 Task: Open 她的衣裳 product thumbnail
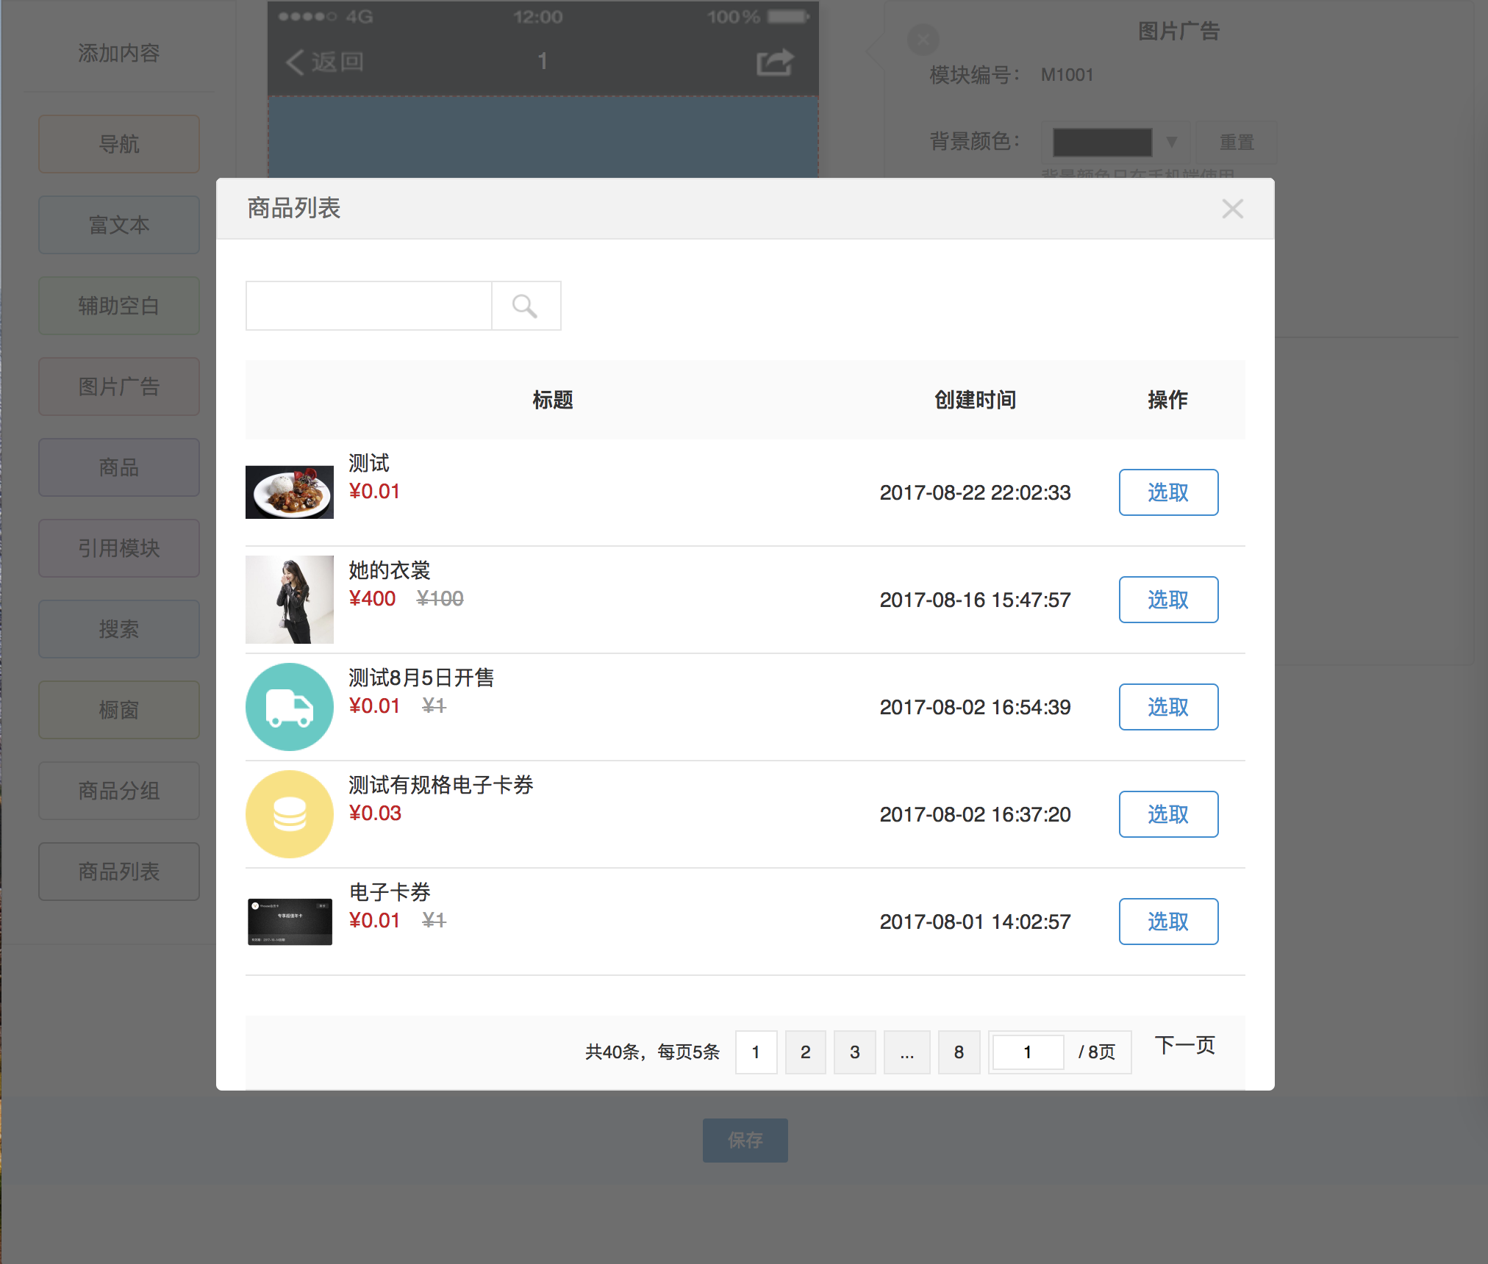pos(290,600)
